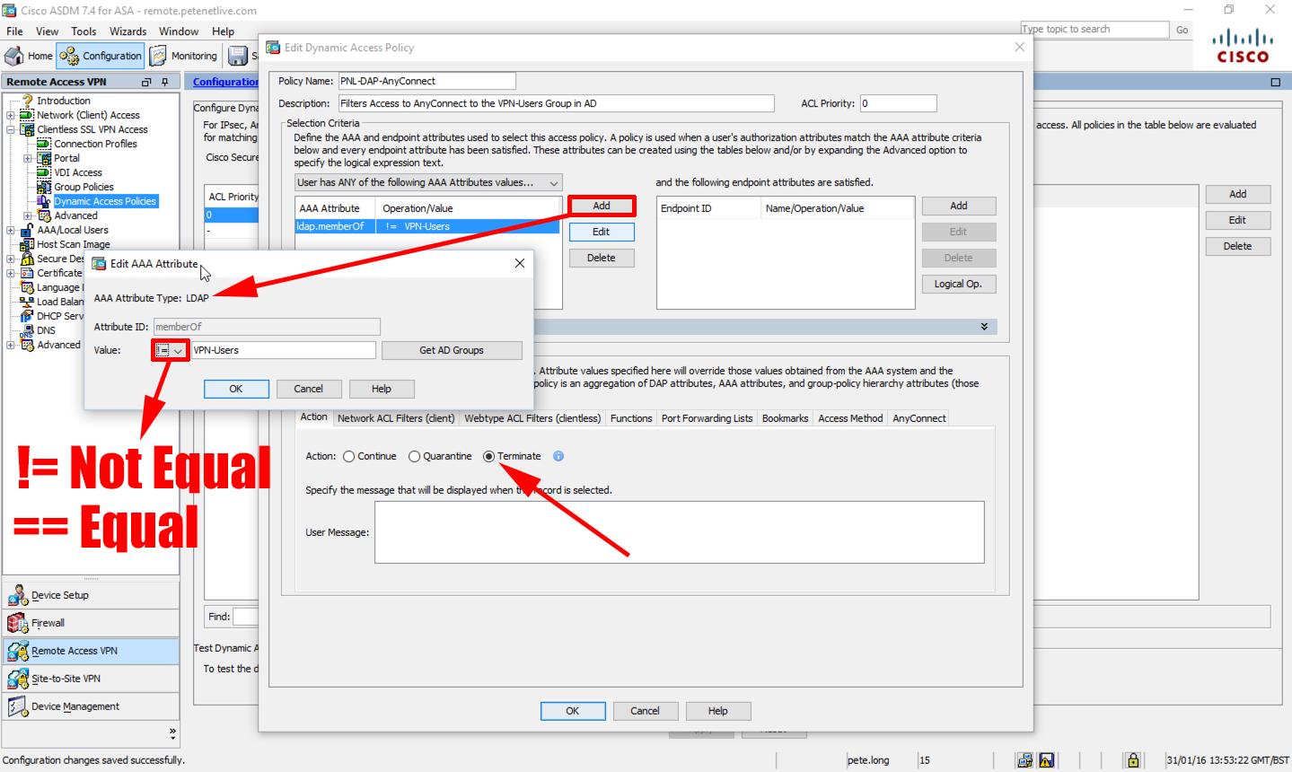This screenshot has height=772, width=1292.
Task: Click the Introduction question mark icon
Action: (x=28, y=101)
